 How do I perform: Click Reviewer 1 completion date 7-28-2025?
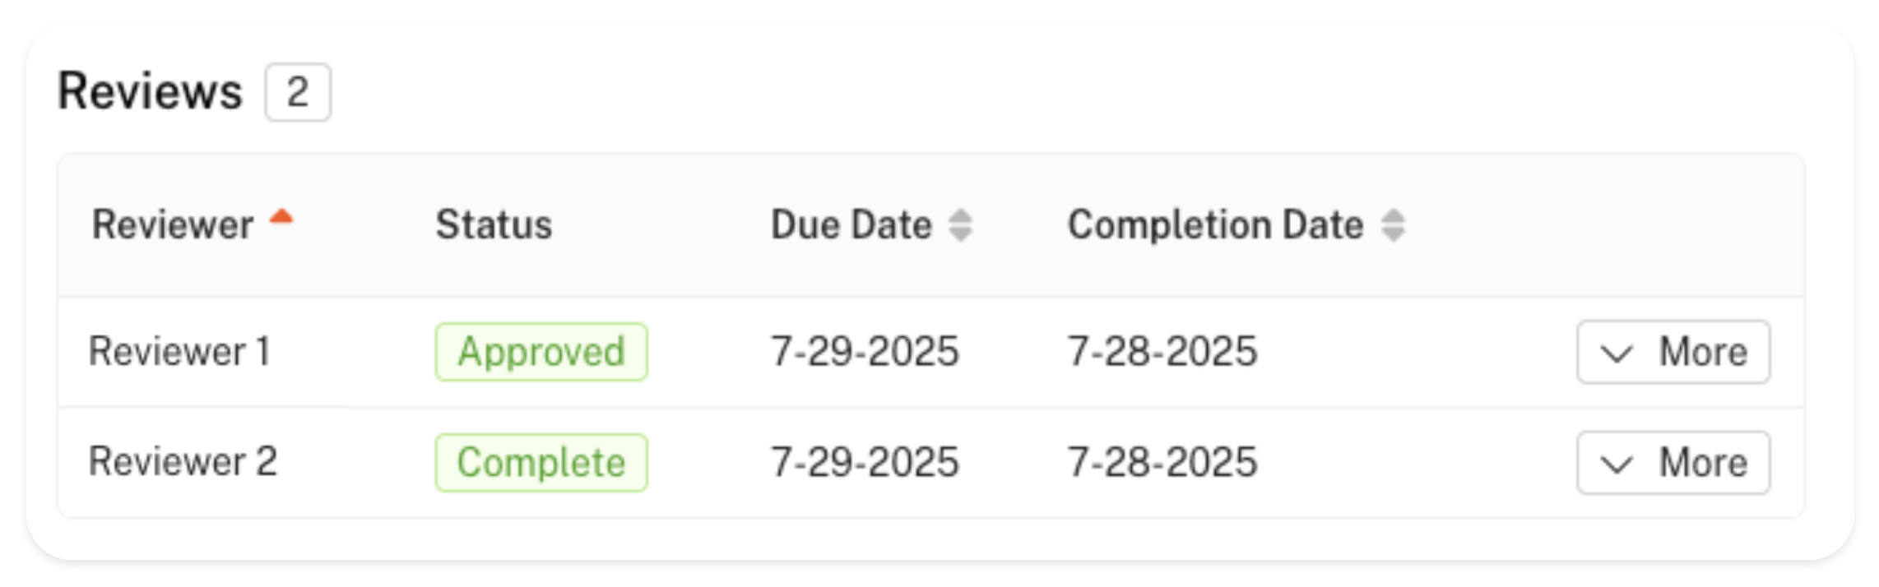[1162, 352]
